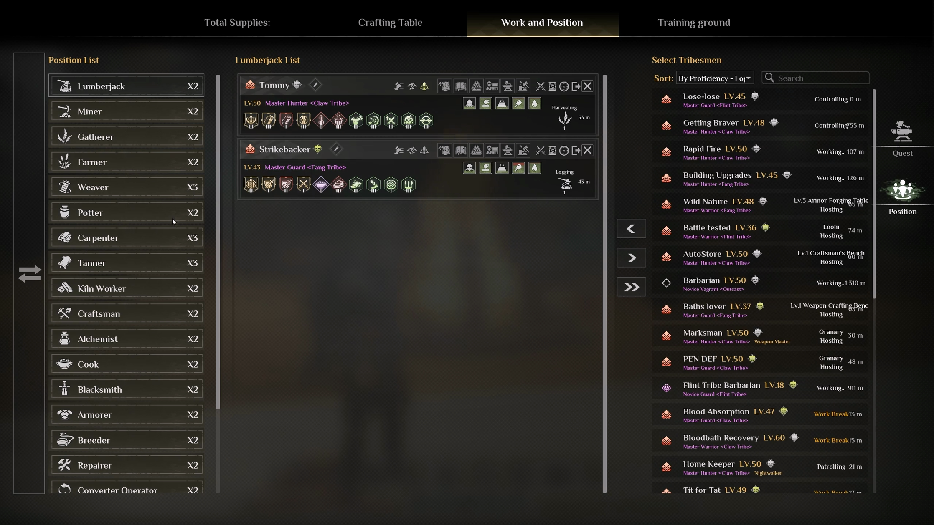Click the swap arrows icon left of Position List

click(29, 274)
